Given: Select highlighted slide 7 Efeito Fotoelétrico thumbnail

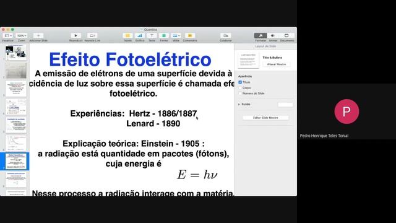Looking at the screenshot, I should click(16, 161).
